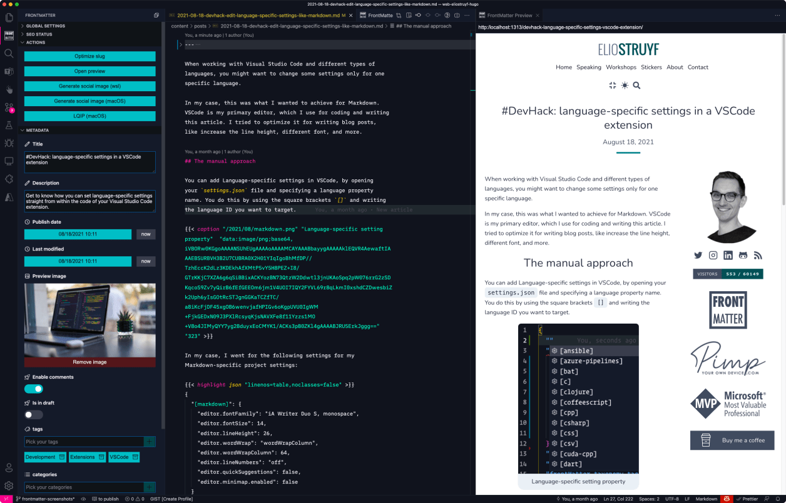786x503 pixels.
Task: Open the Azure view icon
Action: [9, 197]
